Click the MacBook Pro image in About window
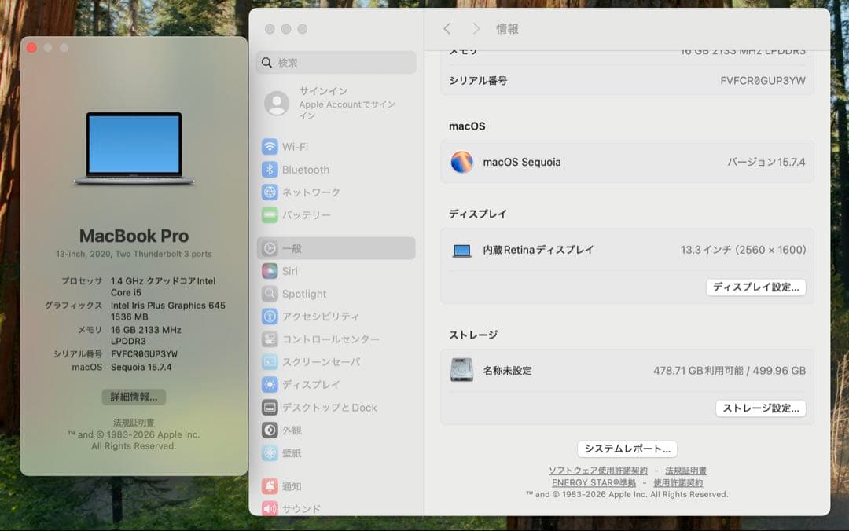The height and width of the screenshot is (531, 849). tap(134, 149)
